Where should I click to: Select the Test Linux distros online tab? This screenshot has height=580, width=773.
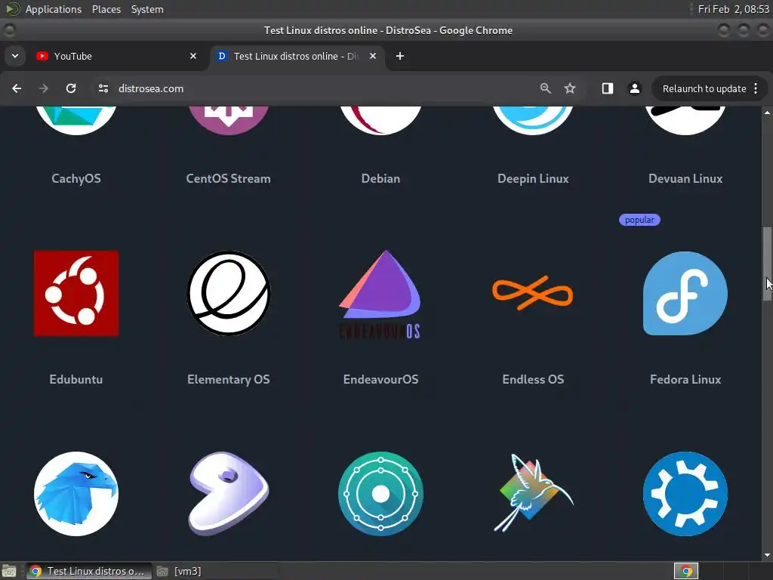297,56
